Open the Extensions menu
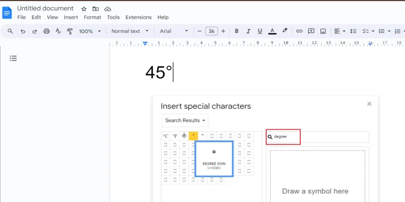Image resolution: width=405 pixels, height=202 pixels. [138, 17]
